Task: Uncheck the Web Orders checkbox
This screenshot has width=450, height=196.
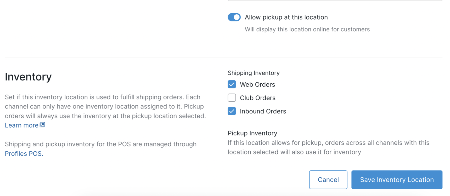Action: tap(232, 84)
